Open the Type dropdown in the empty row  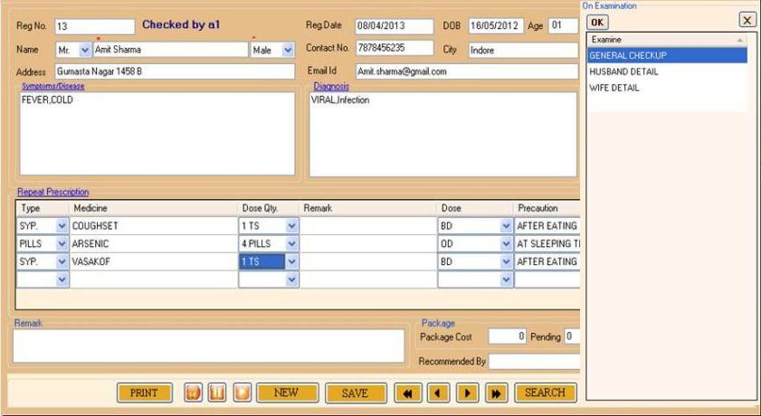click(x=62, y=279)
